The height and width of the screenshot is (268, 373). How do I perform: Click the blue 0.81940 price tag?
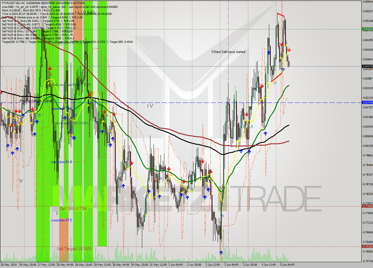tap(367, 103)
